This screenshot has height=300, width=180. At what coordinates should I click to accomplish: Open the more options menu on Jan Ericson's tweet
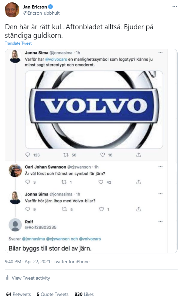pyautogui.click(x=175, y=7)
